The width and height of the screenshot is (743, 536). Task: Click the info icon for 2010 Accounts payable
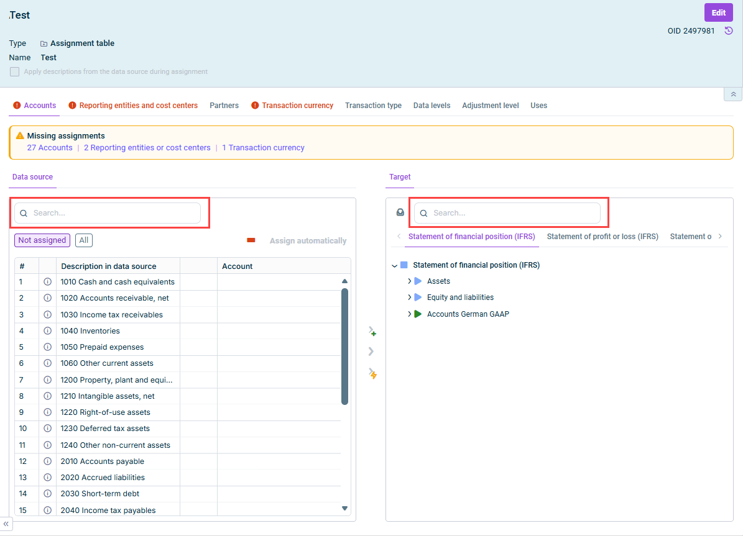(x=47, y=461)
